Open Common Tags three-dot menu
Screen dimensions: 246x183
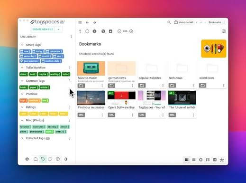click(69, 81)
